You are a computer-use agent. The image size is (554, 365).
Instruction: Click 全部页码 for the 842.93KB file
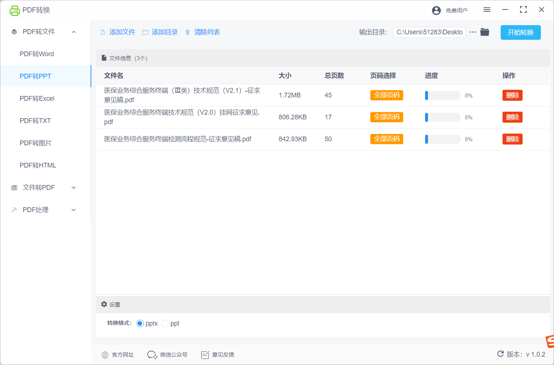386,139
